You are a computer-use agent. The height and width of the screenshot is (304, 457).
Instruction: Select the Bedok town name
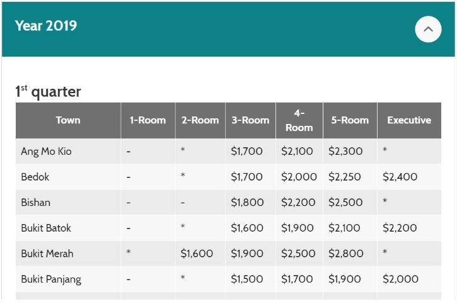[35, 177]
